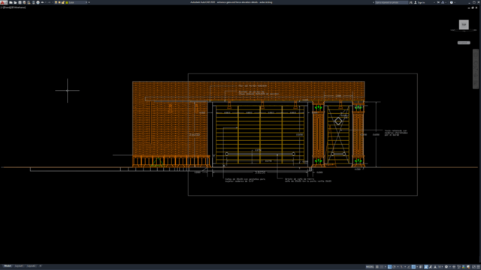Toggle layer on/off lightbulb icon
The height and width of the screenshot is (270, 481).
(56, 2)
